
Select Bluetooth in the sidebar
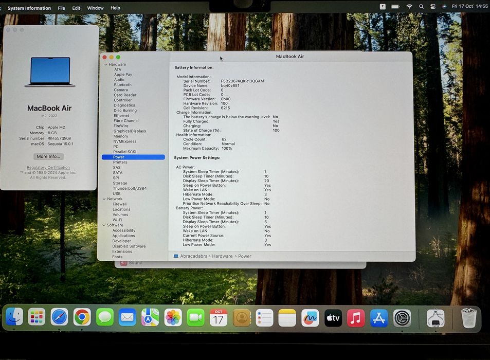pos(122,85)
